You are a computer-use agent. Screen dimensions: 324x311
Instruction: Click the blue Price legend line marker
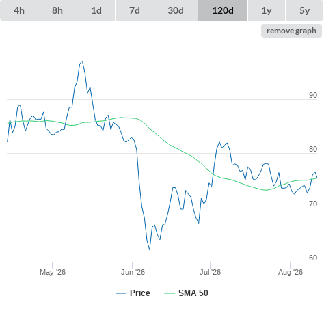click(x=121, y=293)
